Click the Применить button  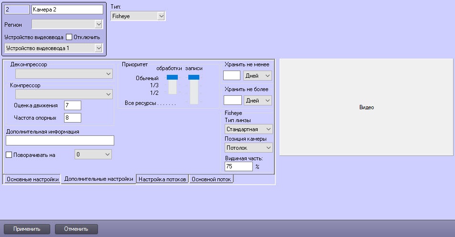tap(26, 229)
